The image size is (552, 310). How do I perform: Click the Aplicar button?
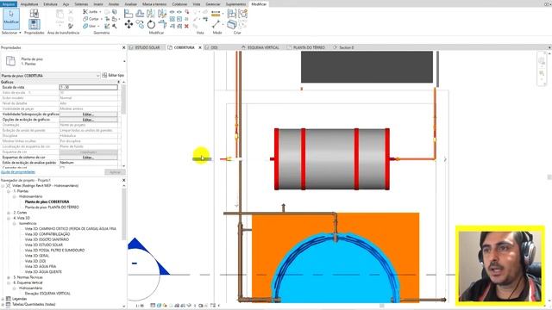click(115, 172)
